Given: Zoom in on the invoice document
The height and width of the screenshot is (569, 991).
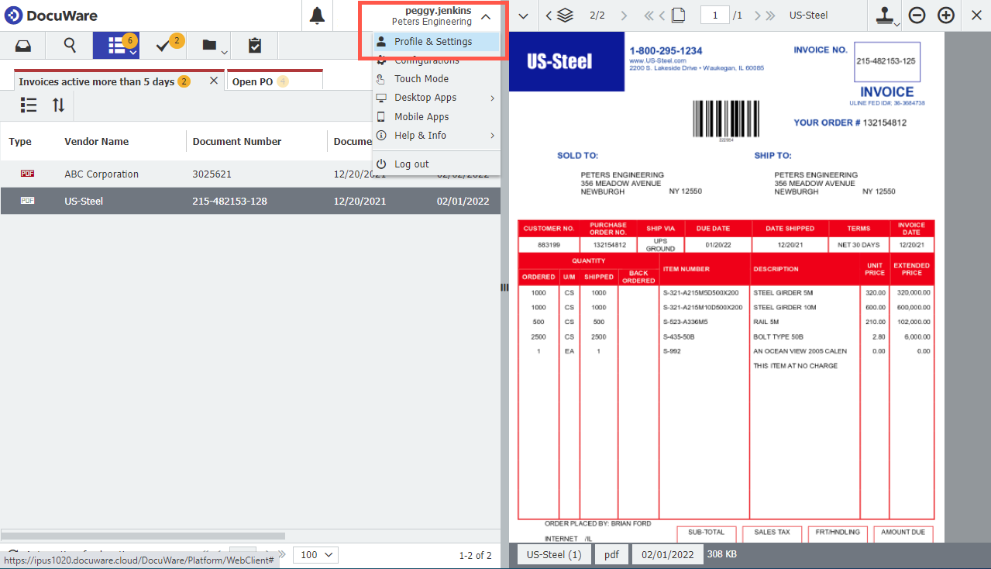Looking at the screenshot, I should click(x=945, y=15).
